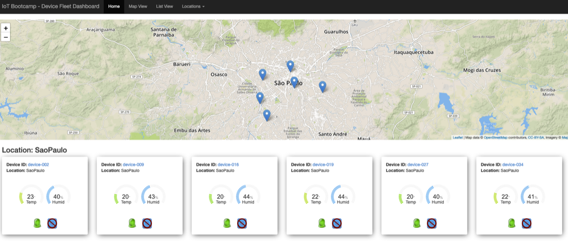This screenshot has width=568, height=246.
Task: Switch to Map View
Action: 138,6
